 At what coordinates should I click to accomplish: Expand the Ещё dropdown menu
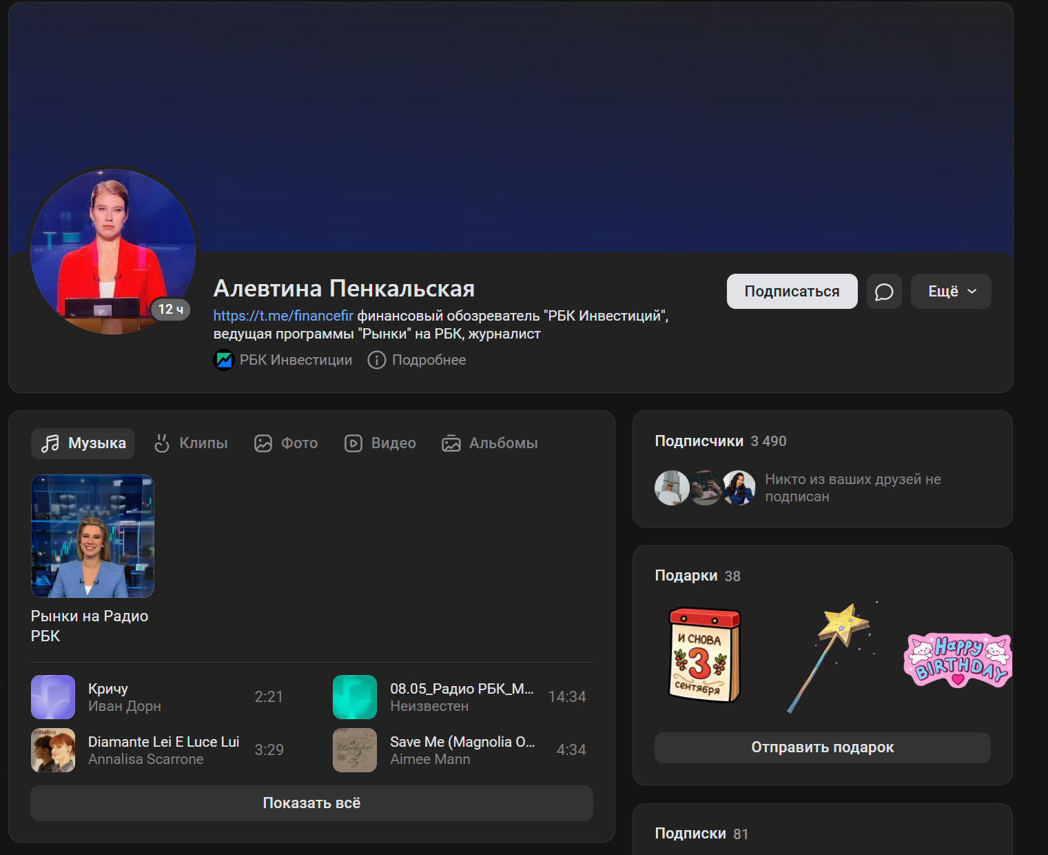[x=951, y=292]
